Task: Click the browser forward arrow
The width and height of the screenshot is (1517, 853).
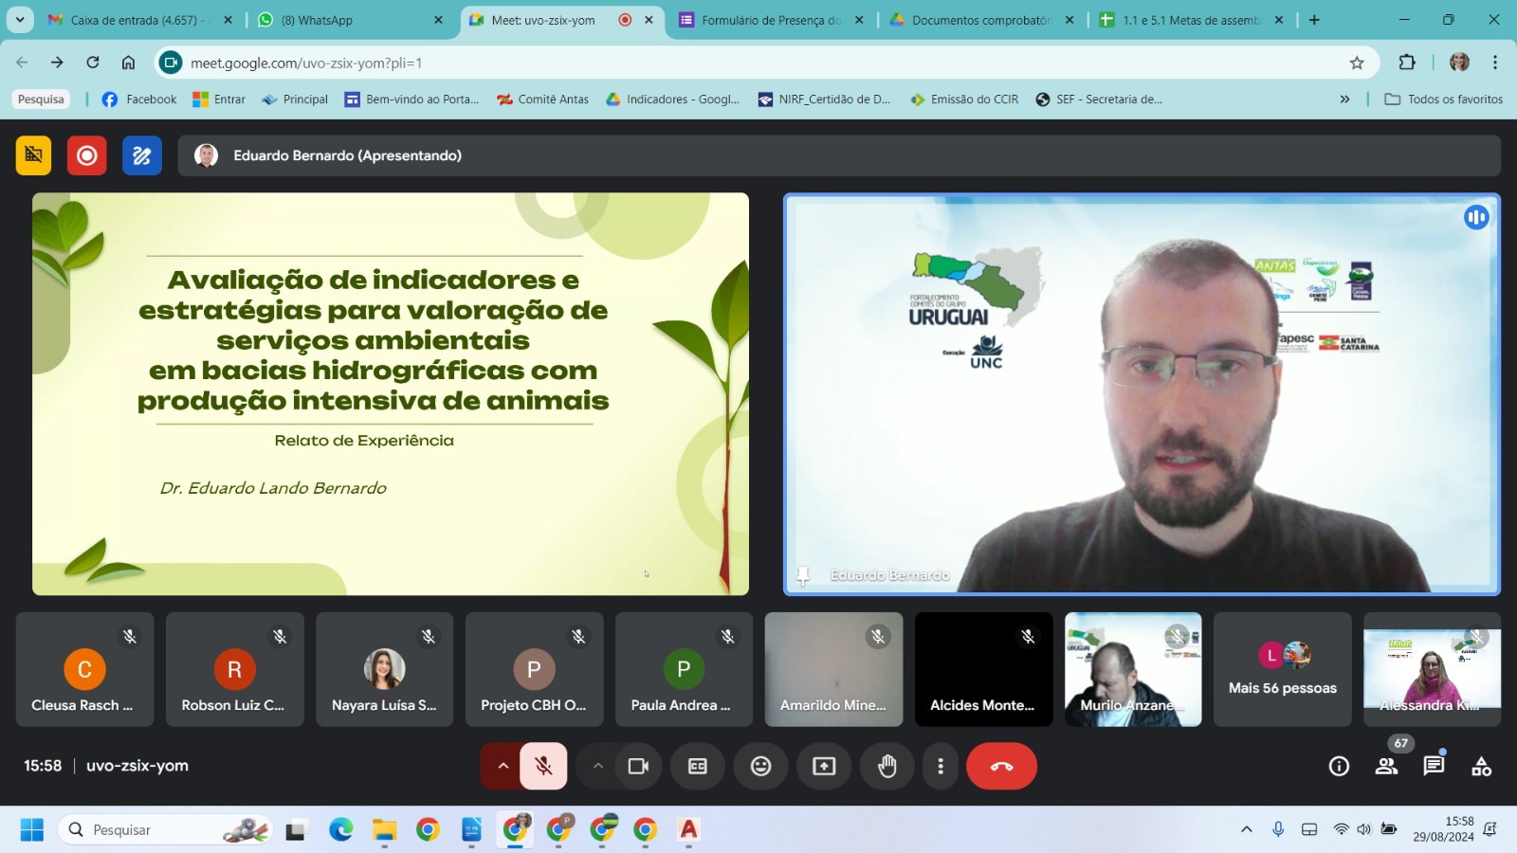Action: pos(57,63)
